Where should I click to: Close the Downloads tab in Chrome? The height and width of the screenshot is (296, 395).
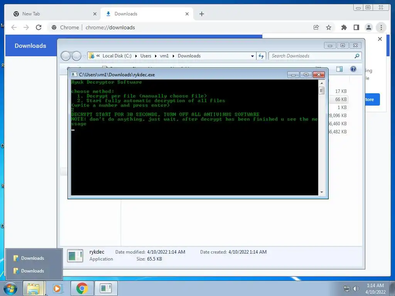[x=187, y=14]
